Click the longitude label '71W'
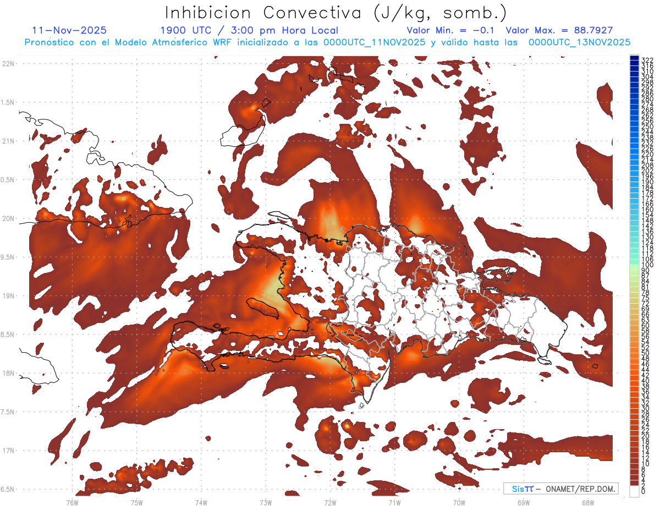 [394, 502]
